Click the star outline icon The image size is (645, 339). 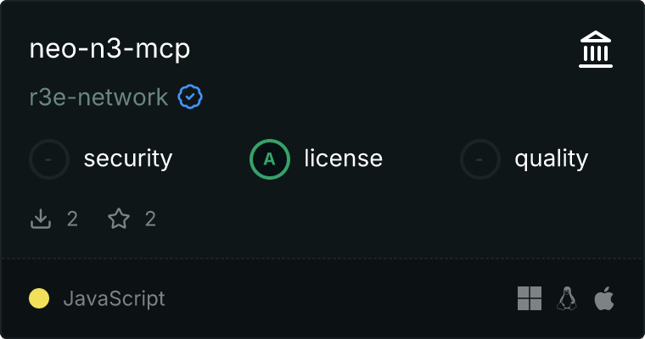pyautogui.click(x=119, y=220)
